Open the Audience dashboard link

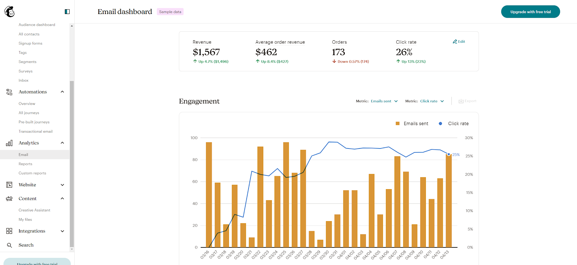(x=37, y=25)
